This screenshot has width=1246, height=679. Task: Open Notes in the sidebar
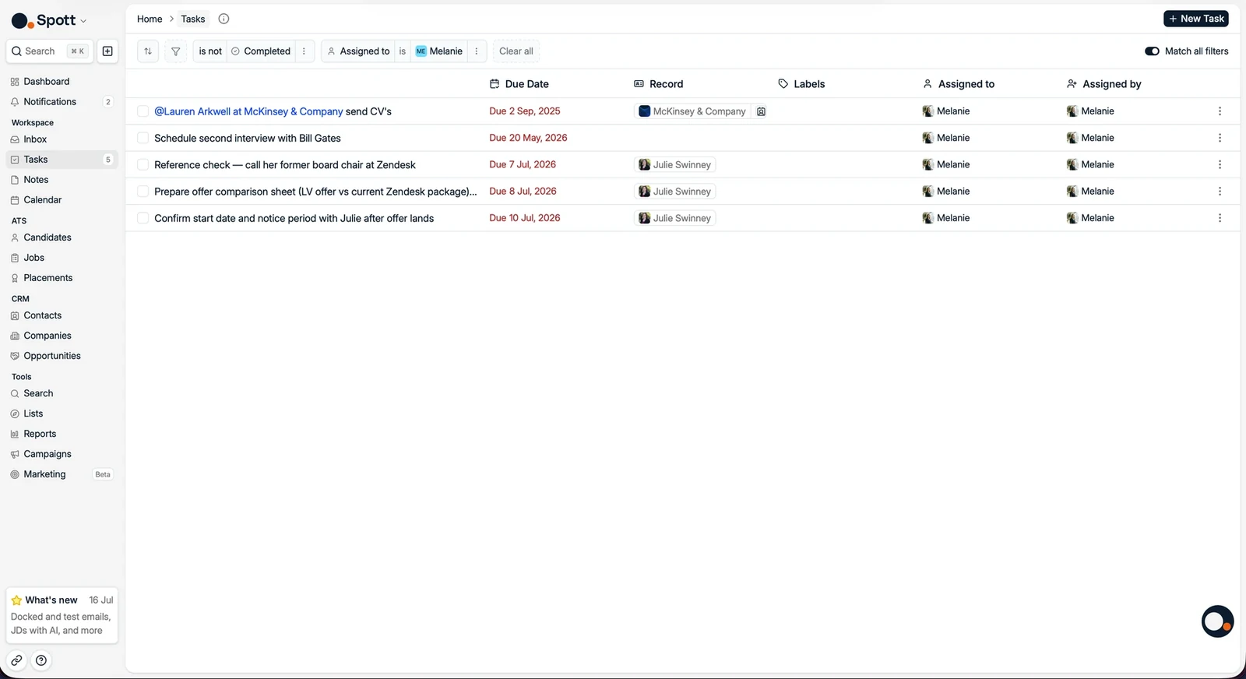62,180
